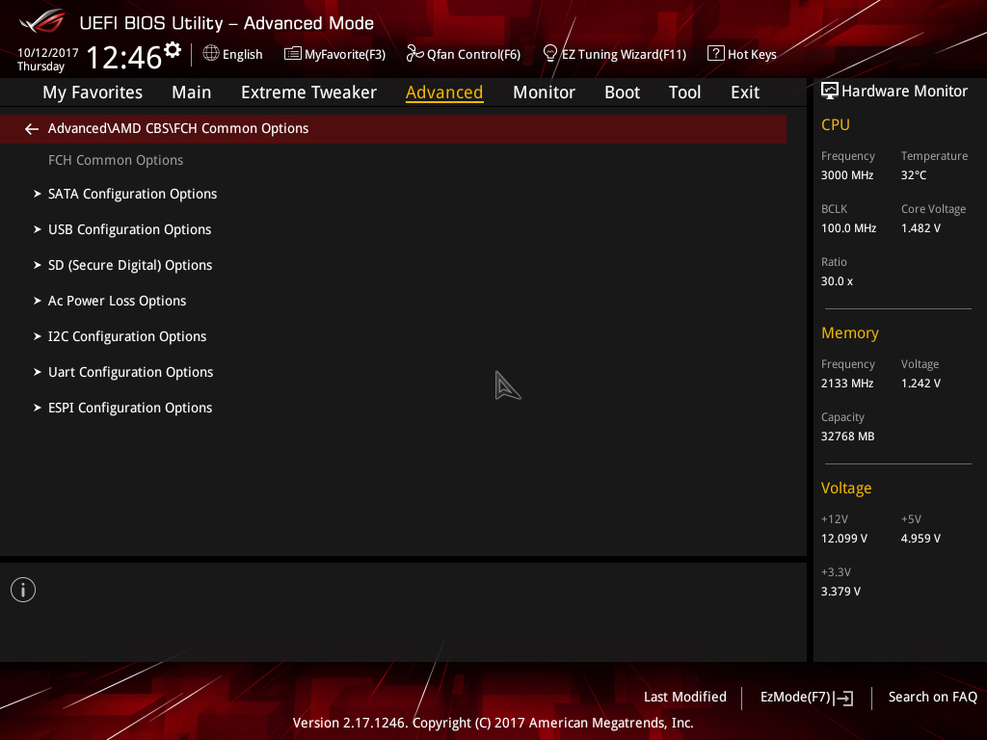This screenshot has width=987, height=740.
Task: Click the 1.242 V memory voltage value
Action: pos(920,383)
